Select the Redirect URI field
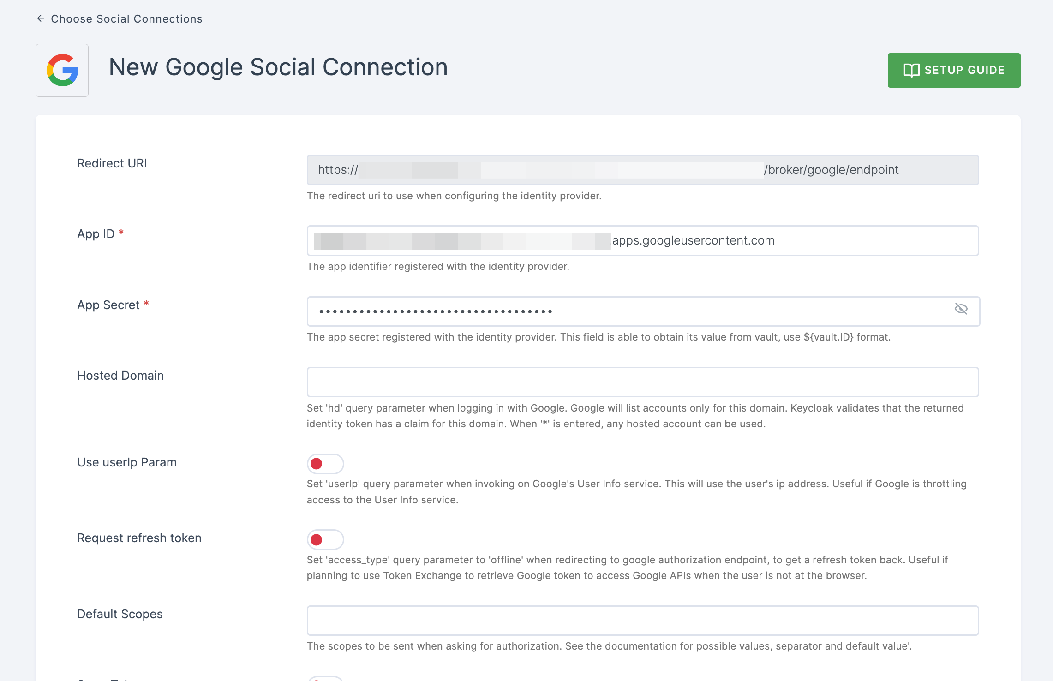This screenshot has width=1053, height=681. (643, 170)
